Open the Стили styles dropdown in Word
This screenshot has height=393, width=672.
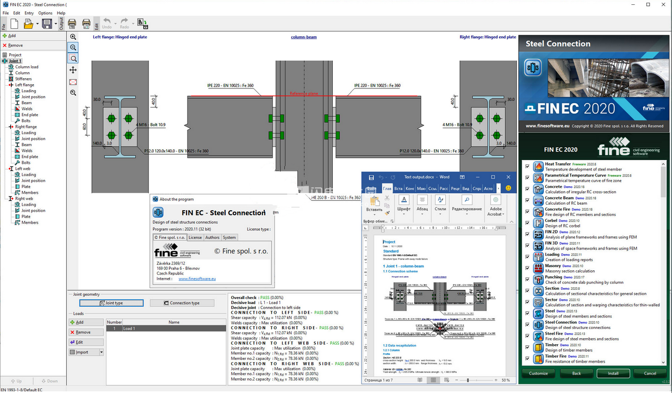click(x=440, y=204)
